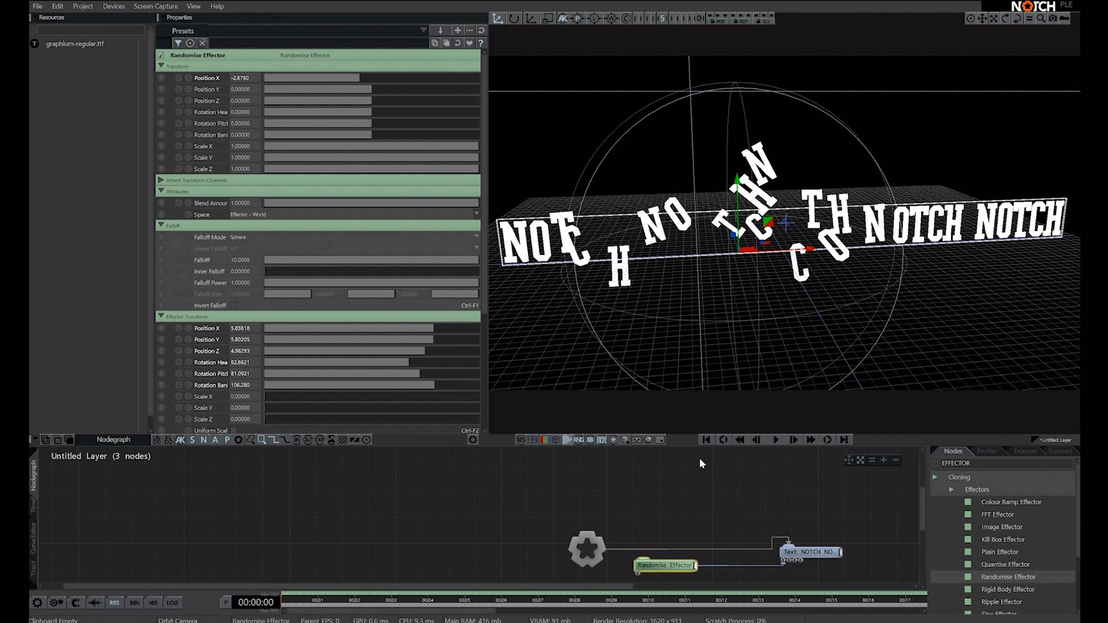Toggle the Uniform Scale checkbox
The height and width of the screenshot is (623, 1108).
point(234,430)
